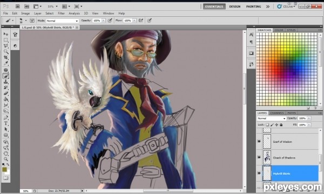Viewport: 324px width, 194px height.
Task: Switch to the Design workspace
Action: (x=235, y=6)
